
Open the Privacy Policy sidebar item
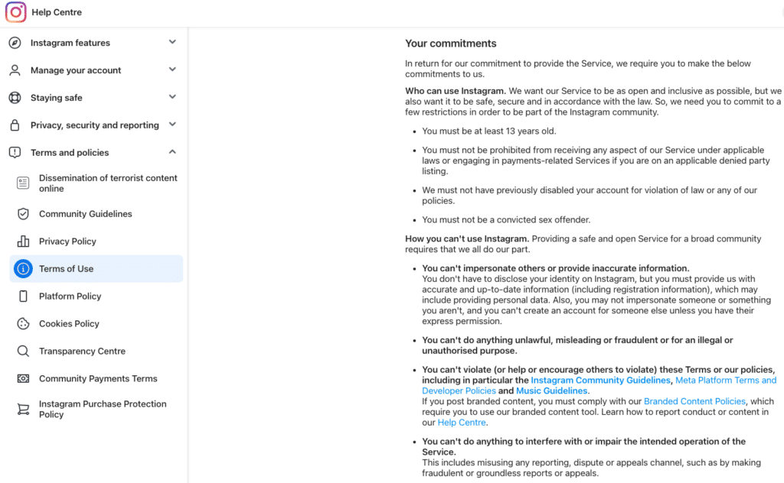click(96, 241)
